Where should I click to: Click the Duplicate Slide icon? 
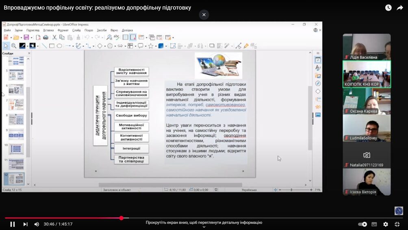click(x=152, y=37)
